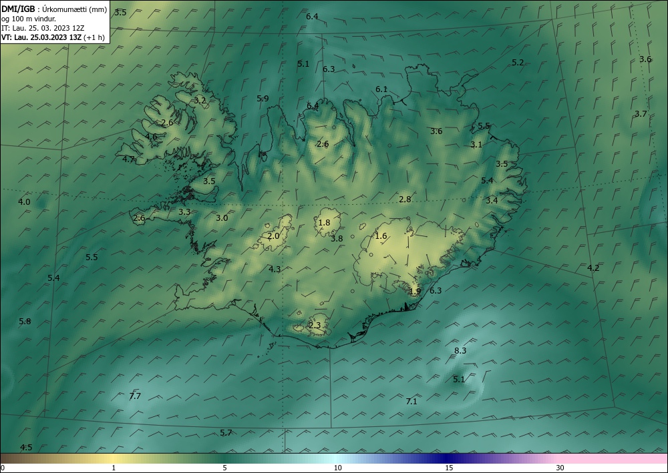Click the 4.6 value in the Westfjords
This screenshot has height=473, width=668.
coord(151,137)
